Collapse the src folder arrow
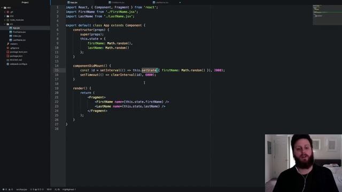Screen dimensions: 342x192 point(5,24)
